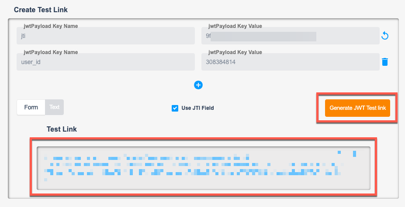
Task: Delete the user_id payload row
Action: click(385, 62)
